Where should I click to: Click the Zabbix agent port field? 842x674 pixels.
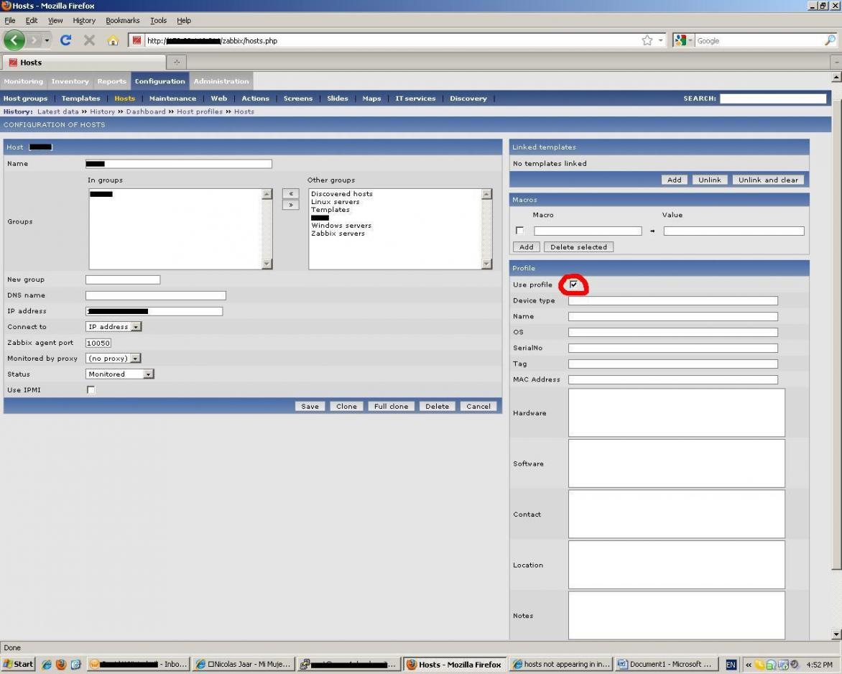pos(98,343)
